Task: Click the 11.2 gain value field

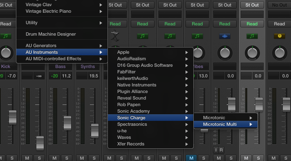Action: 67,76
